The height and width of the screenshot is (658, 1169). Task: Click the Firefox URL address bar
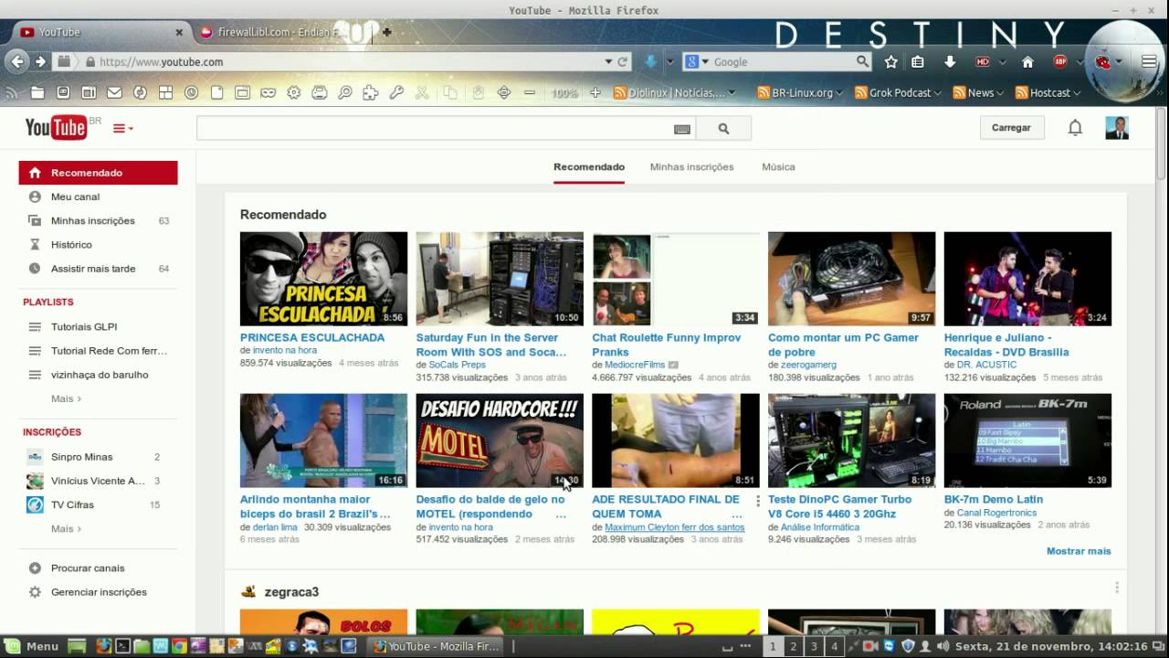[x=349, y=62]
